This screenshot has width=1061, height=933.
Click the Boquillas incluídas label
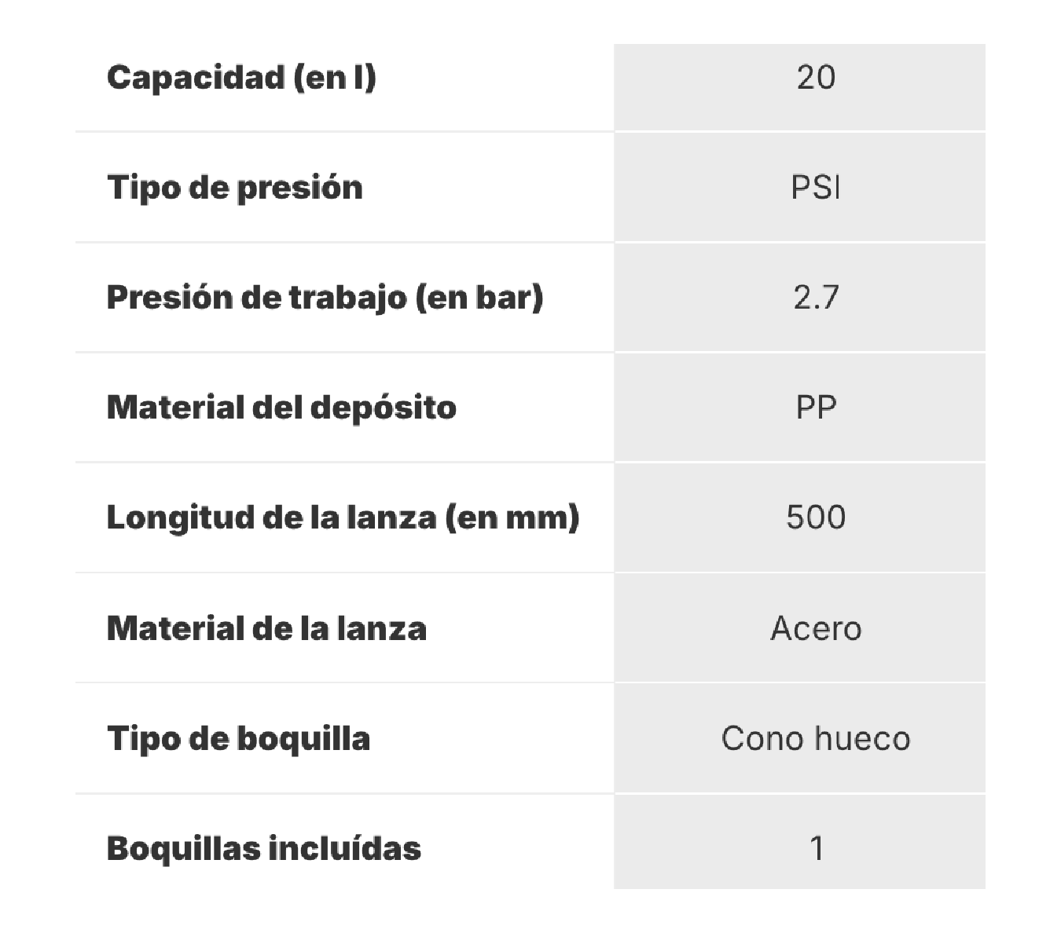264,848
